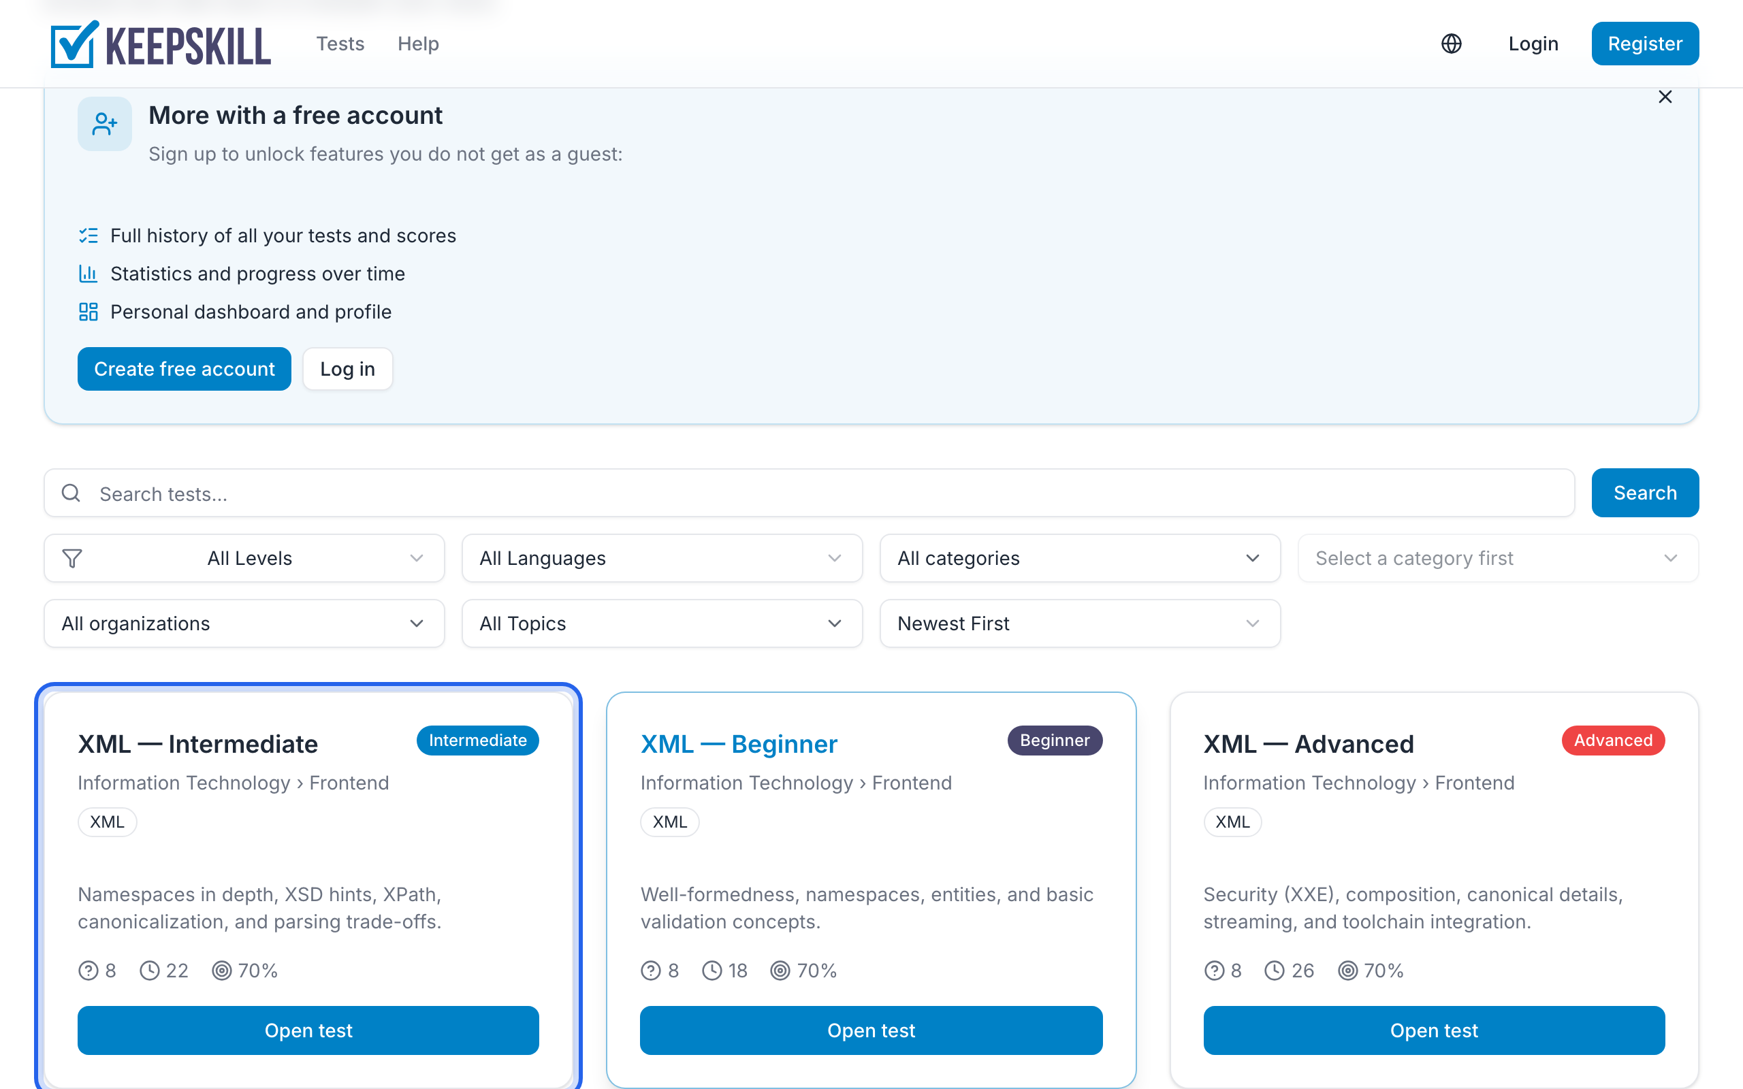Open test for XML Beginner
Image resolution: width=1743 pixels, height=1089 pixels.
pyautogui.click(x=871, y=1030)
